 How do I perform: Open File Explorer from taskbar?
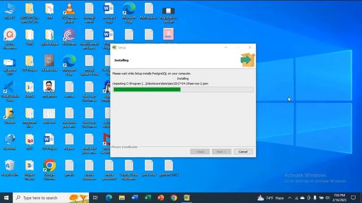122,198
